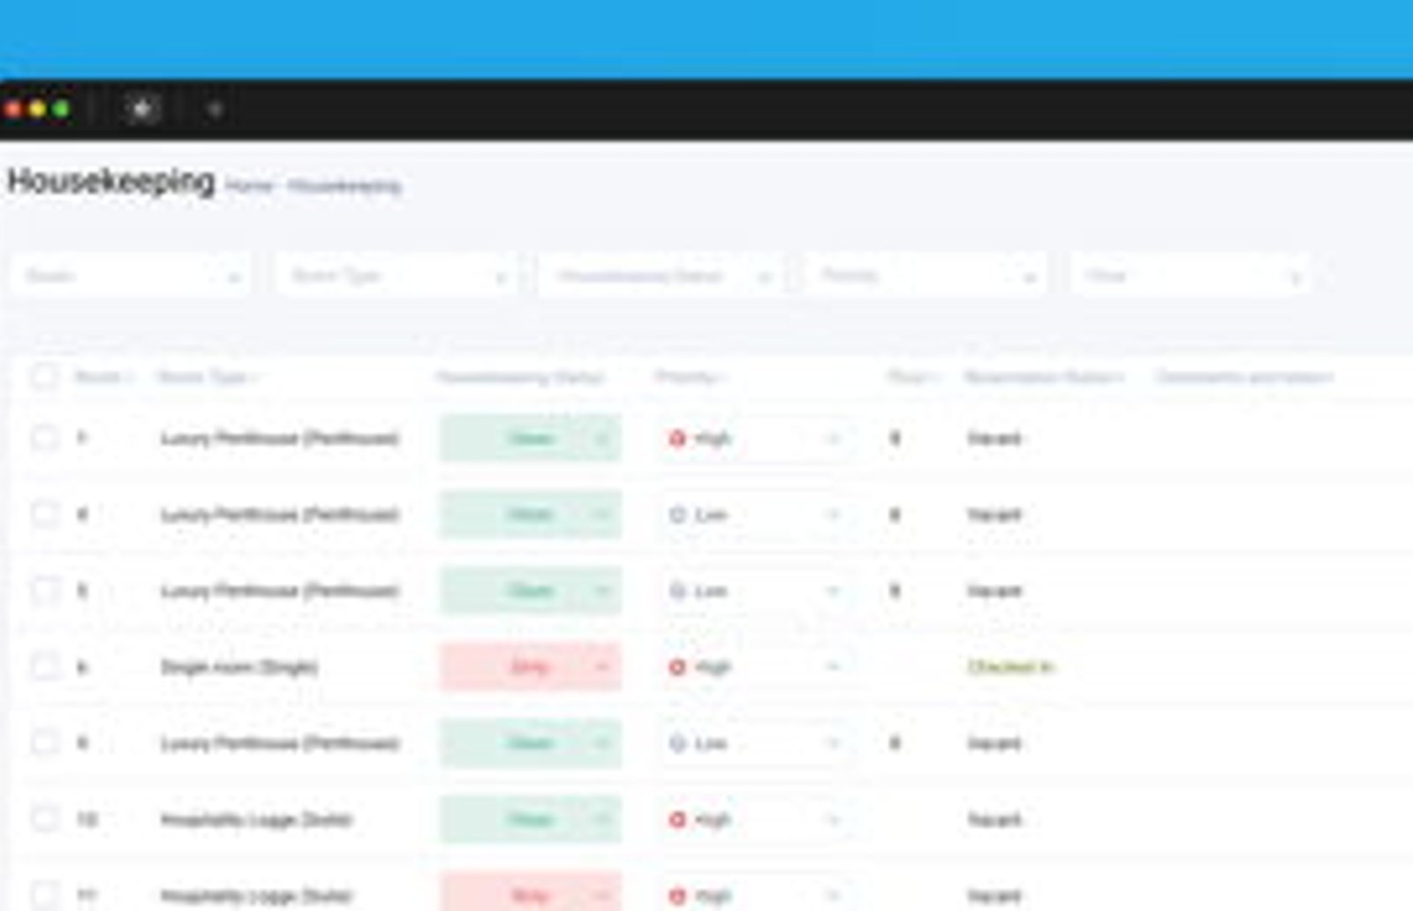The height and width of the screenshot is (911, 1413).
Task: Click the Housekeeping page title
Action: pyautogui.click(x=111, y=181)
